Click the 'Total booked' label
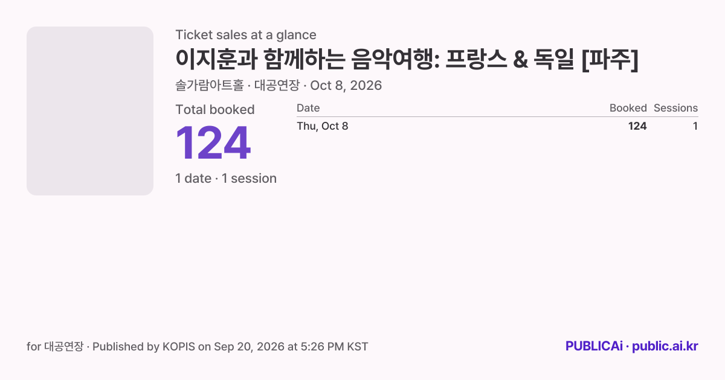Viewport: 725px width, 380px height. [x=215, y=110]
